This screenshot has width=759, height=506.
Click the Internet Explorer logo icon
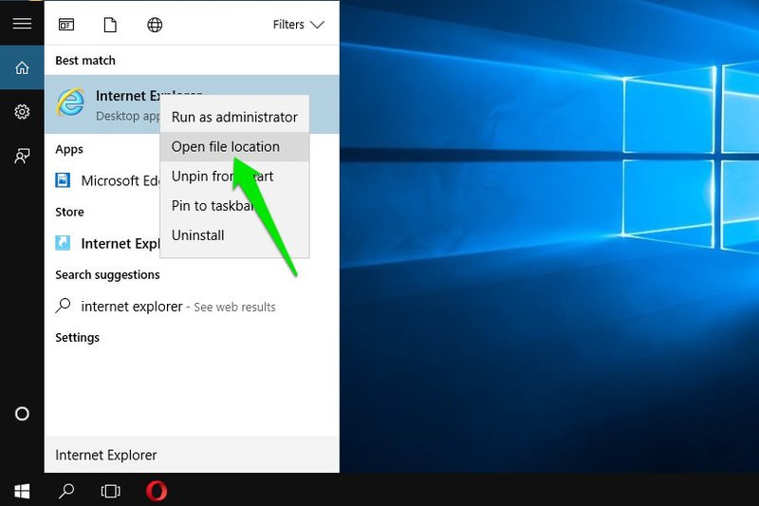pyautogui.click(x=70, y=103)
